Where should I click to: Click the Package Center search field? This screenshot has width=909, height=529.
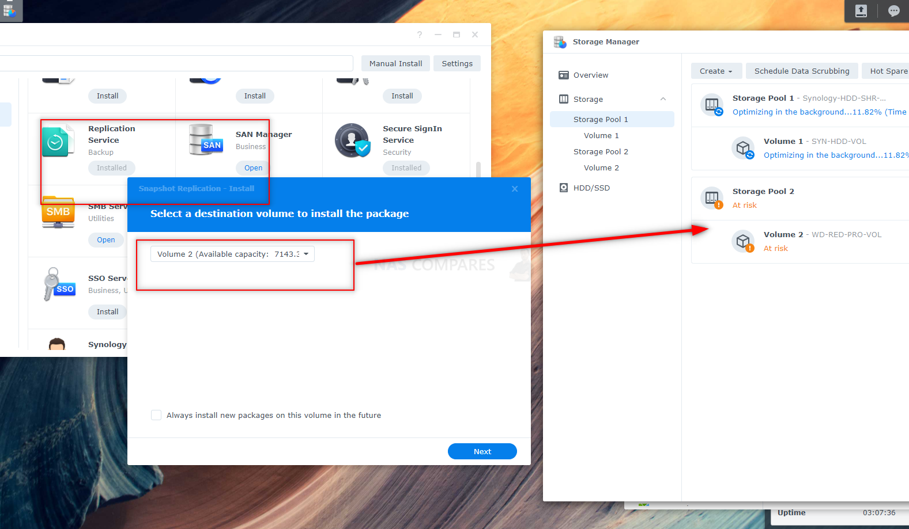(176, 63)
